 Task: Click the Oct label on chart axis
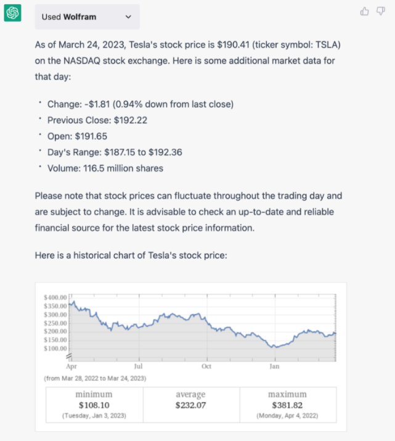click(206, 366)
